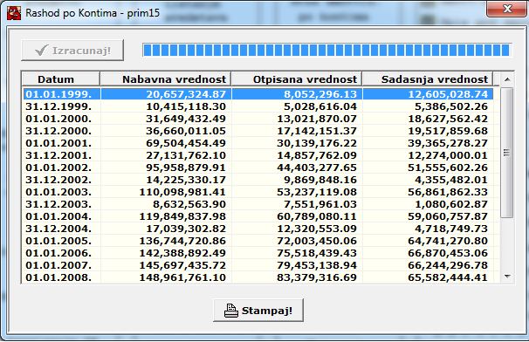
Task: Click value 12,605,028.74
Action: tap(448, 94)
